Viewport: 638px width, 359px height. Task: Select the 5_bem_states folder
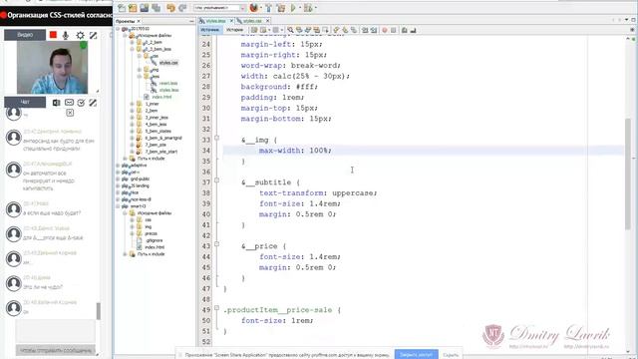158,131
